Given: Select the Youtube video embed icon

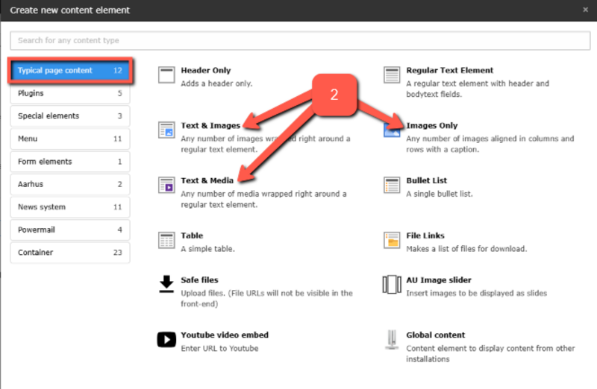Looking at the screenshot, I should click(x=166, y=340).
